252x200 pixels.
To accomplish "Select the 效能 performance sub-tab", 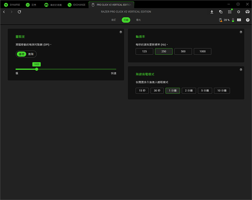I will [x=126, y=20].
